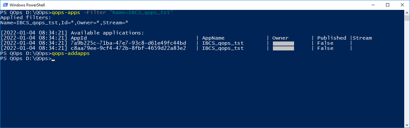Viewport: 410px width, 128px height.
Task: Click the Applied filters line
Action: (x=26, y=18)
